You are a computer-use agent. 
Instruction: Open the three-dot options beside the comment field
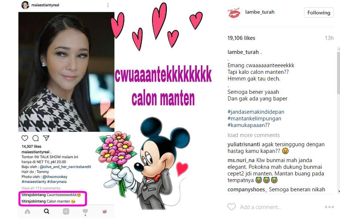point(329,207)
